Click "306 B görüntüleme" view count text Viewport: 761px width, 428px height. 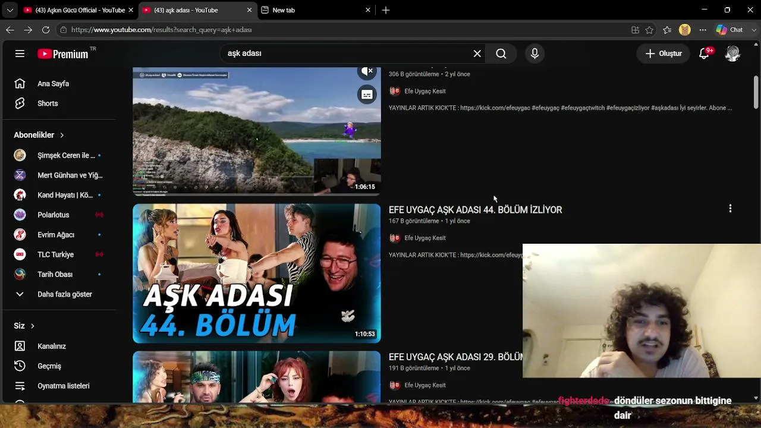coord(414,74)
